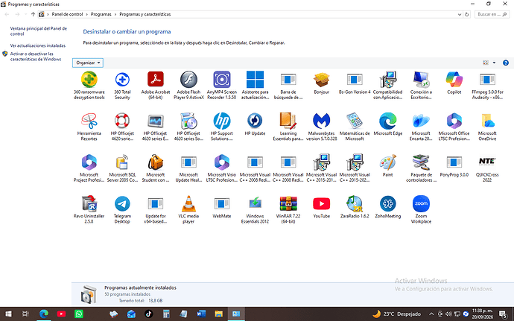Go to Panel de control breadcrumb

point(67,14)
